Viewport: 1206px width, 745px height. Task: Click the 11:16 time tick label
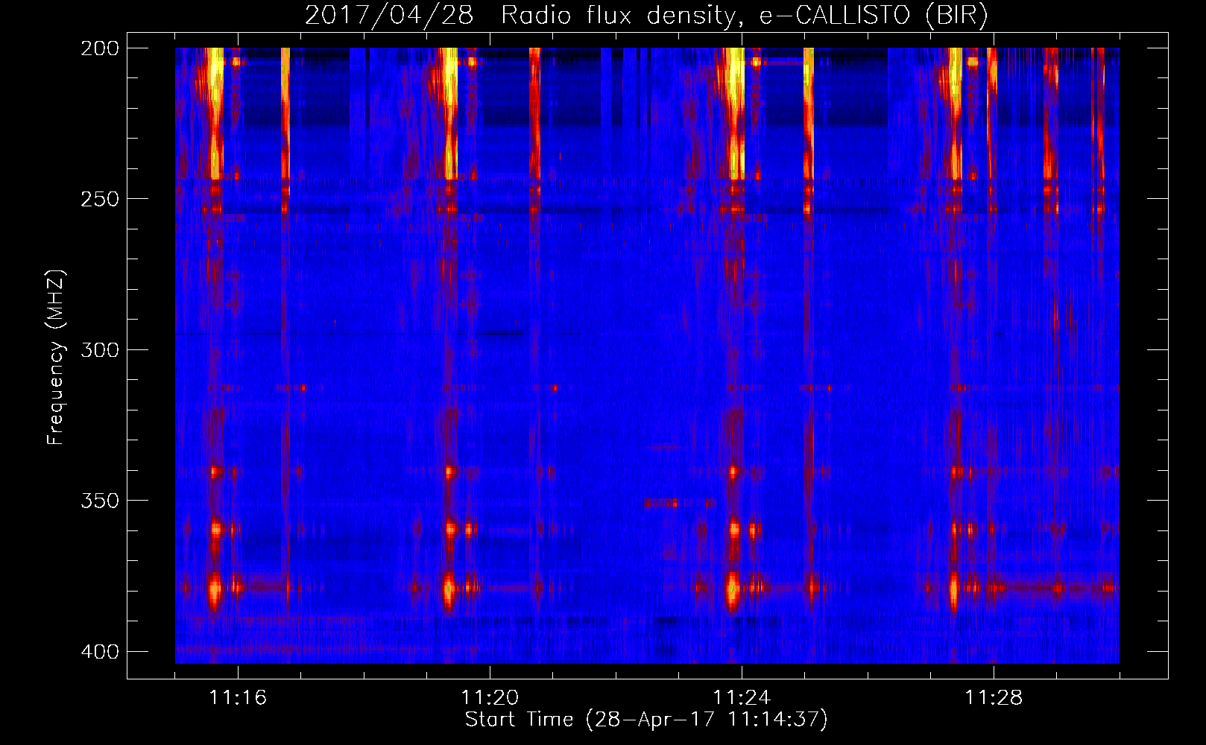pyautogui.click(x=238, y=697)
